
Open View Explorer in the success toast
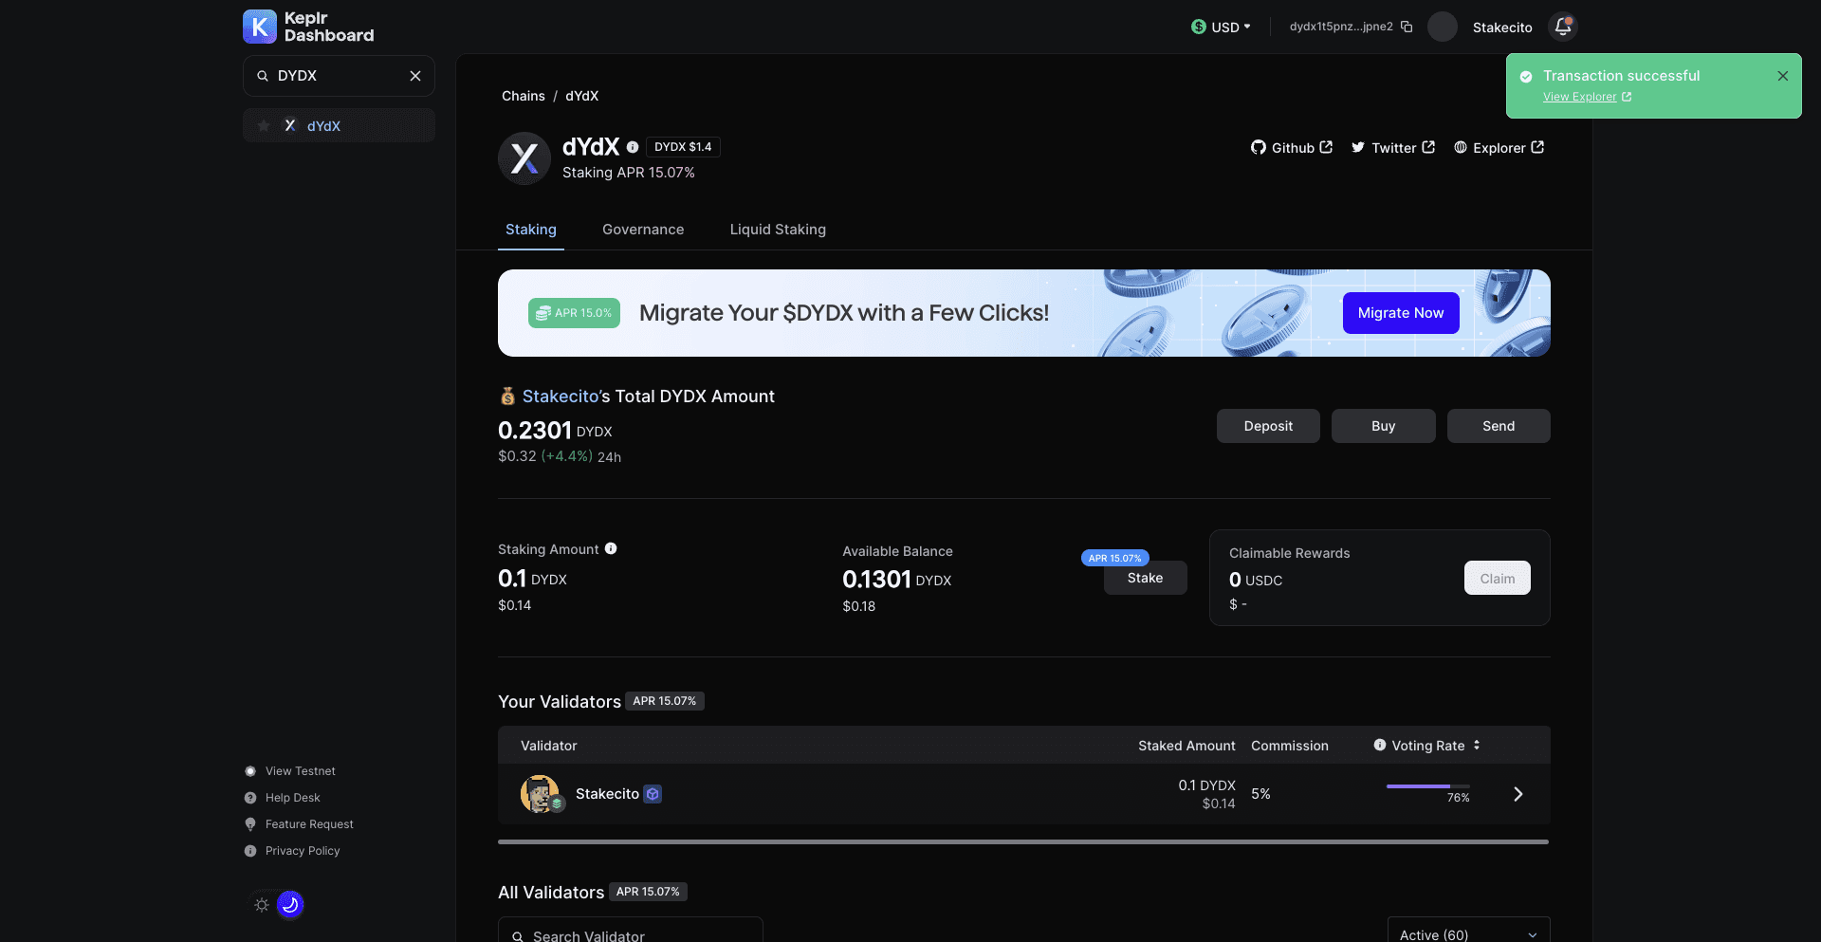click(1578, 96)
